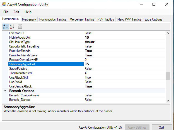This screenshot has height=130, width=174.
Task: Click the False value of Berserk_ComboAlways
Action: pyautogui.click(x=88, y=95)
